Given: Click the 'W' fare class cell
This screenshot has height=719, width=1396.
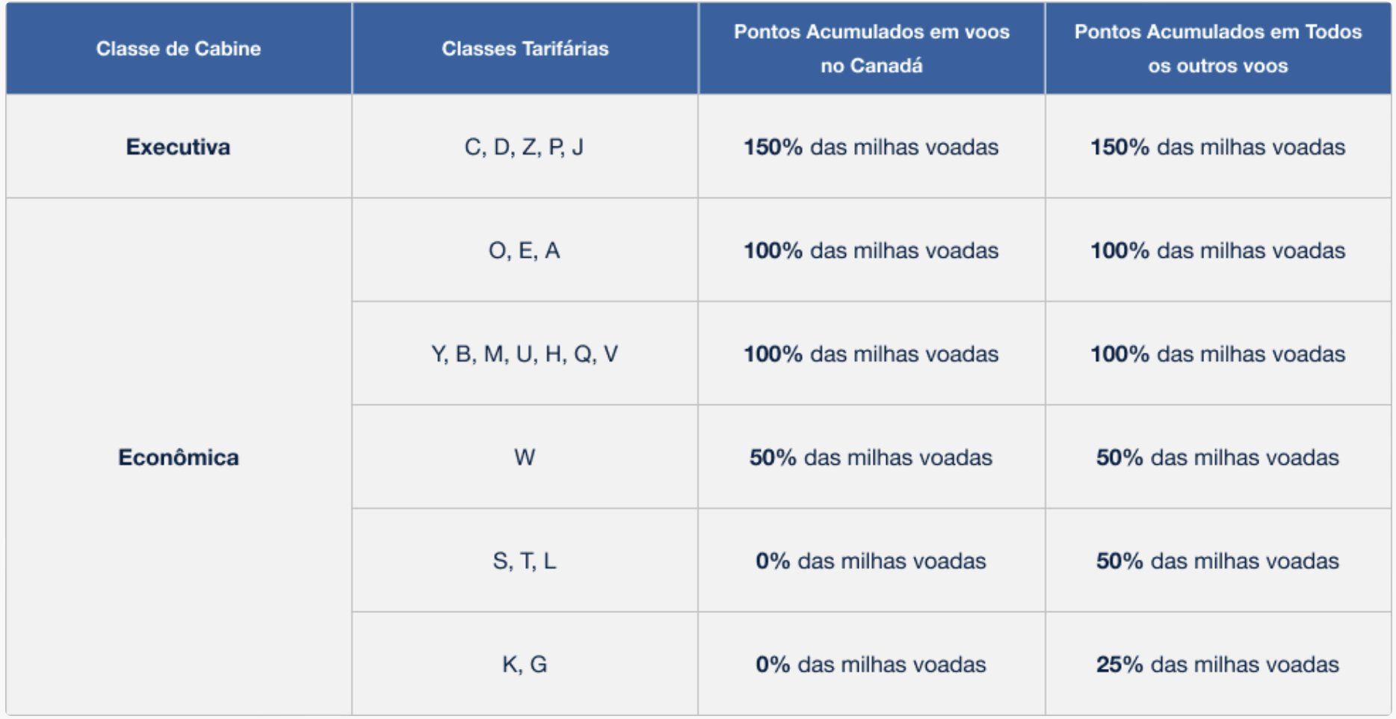Looking at the screenshot, I should point(525,457).
